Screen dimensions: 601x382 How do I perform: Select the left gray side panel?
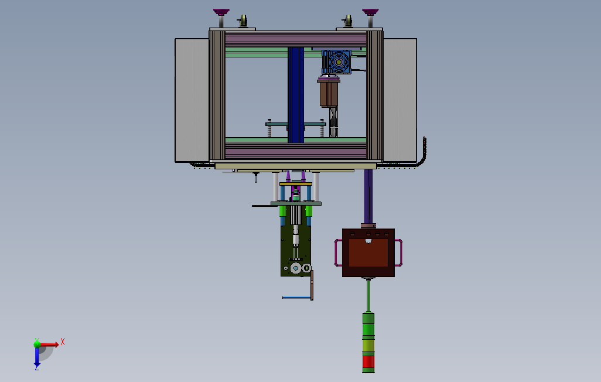click(192, 100)
